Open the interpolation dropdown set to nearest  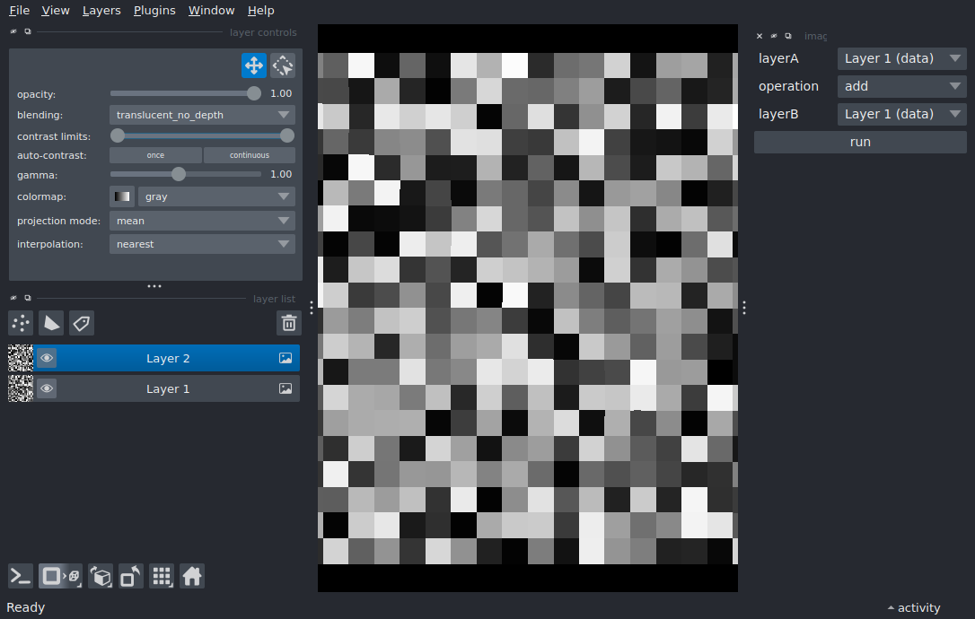click(x=202, y=244)
